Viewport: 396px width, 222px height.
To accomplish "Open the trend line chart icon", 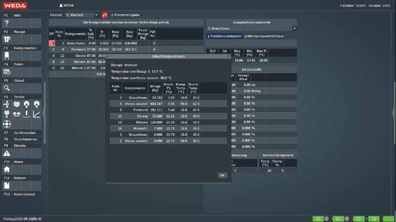I will tap(37, 114).
